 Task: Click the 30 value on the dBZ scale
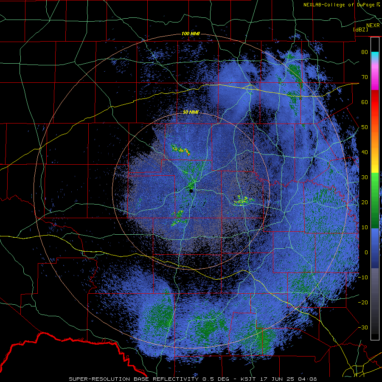pyautogui.click(x=365, y=177)
